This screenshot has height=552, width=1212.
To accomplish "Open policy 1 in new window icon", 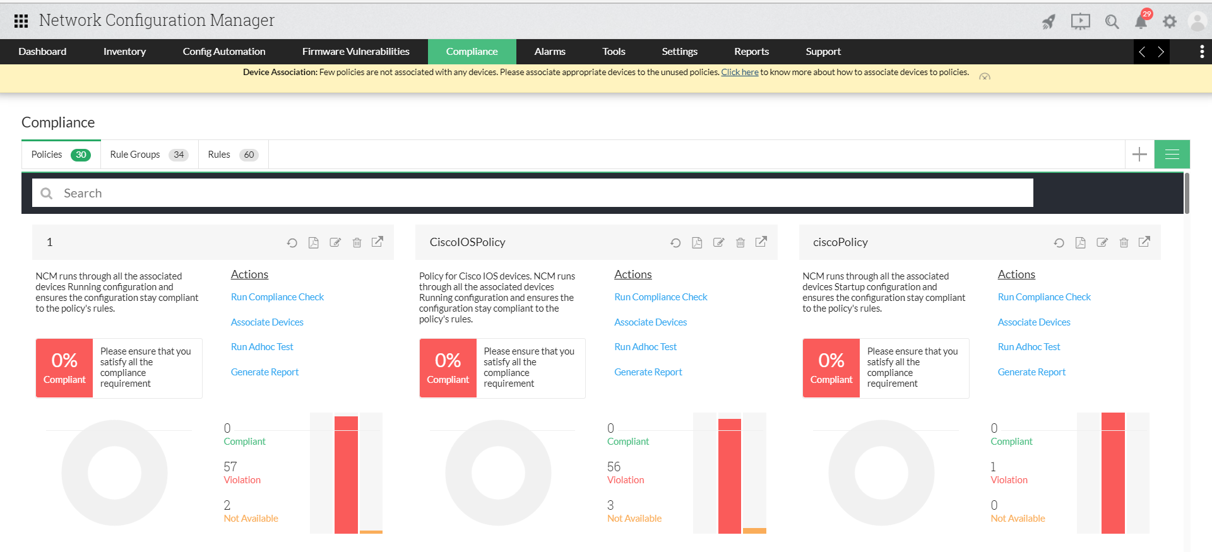I will click(377, 242).
